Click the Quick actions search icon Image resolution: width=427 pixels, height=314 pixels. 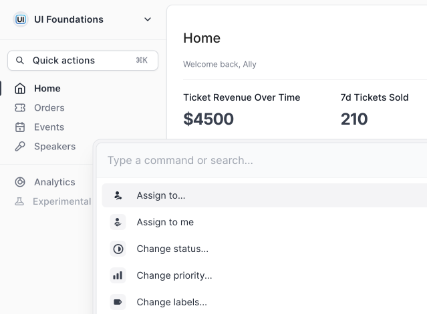[19, 61]
